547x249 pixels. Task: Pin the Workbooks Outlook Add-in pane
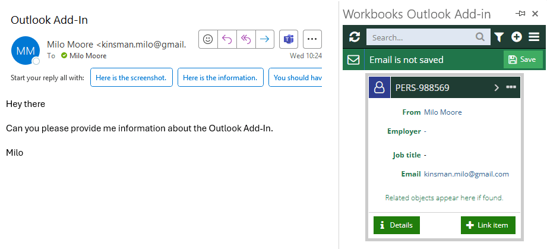point(520,14)
